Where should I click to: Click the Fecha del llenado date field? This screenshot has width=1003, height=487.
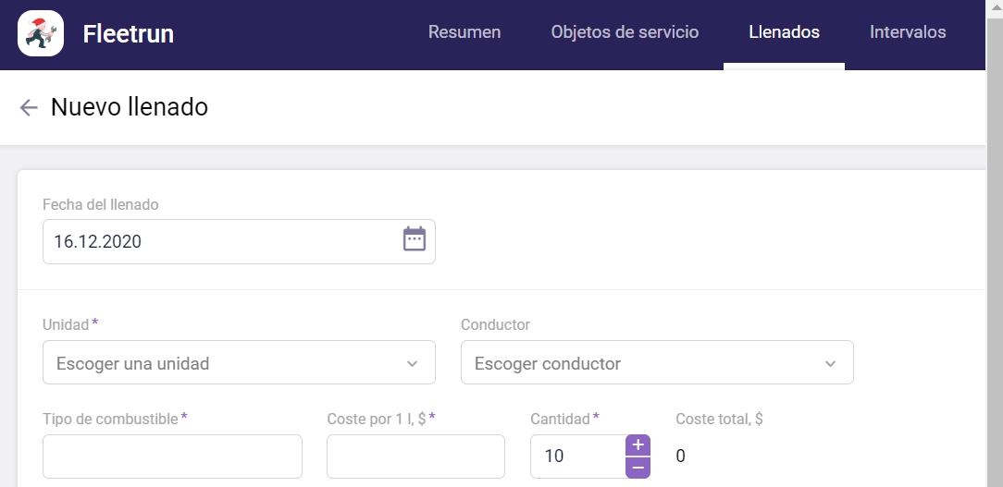coord(240,241)
